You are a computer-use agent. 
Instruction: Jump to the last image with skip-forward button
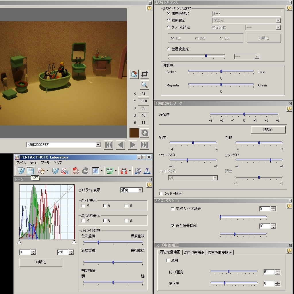tap(145, 145)
